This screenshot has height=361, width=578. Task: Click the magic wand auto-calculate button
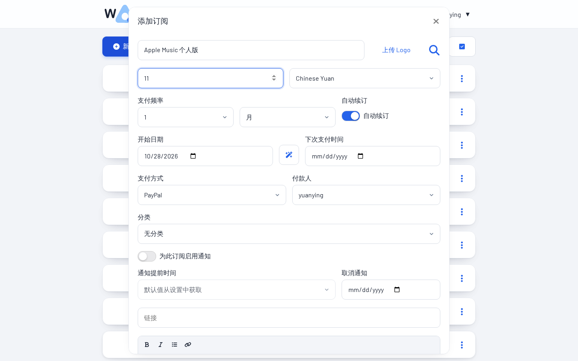[x=289, y=155]
